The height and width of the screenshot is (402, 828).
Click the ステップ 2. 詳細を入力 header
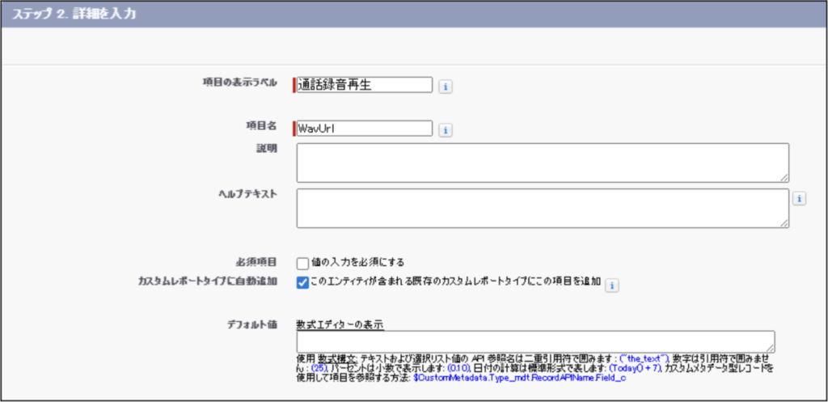click(71, 15)
